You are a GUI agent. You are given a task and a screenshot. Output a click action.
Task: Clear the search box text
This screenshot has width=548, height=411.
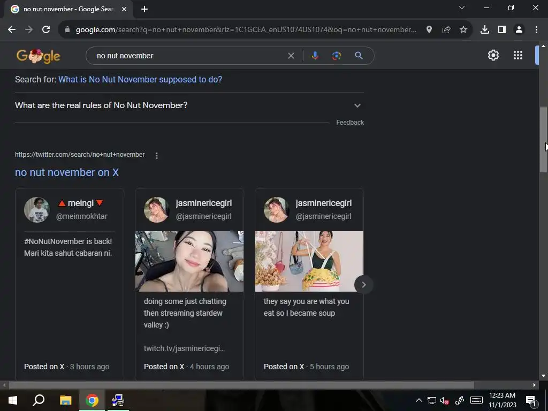(291, 56)
